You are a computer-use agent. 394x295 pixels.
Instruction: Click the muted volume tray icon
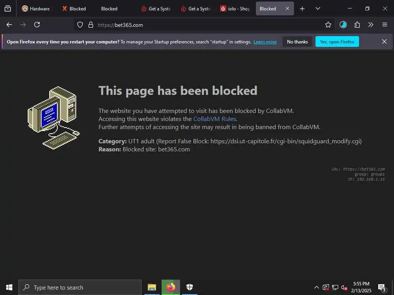pyautogui.click(x=344, y=287)
